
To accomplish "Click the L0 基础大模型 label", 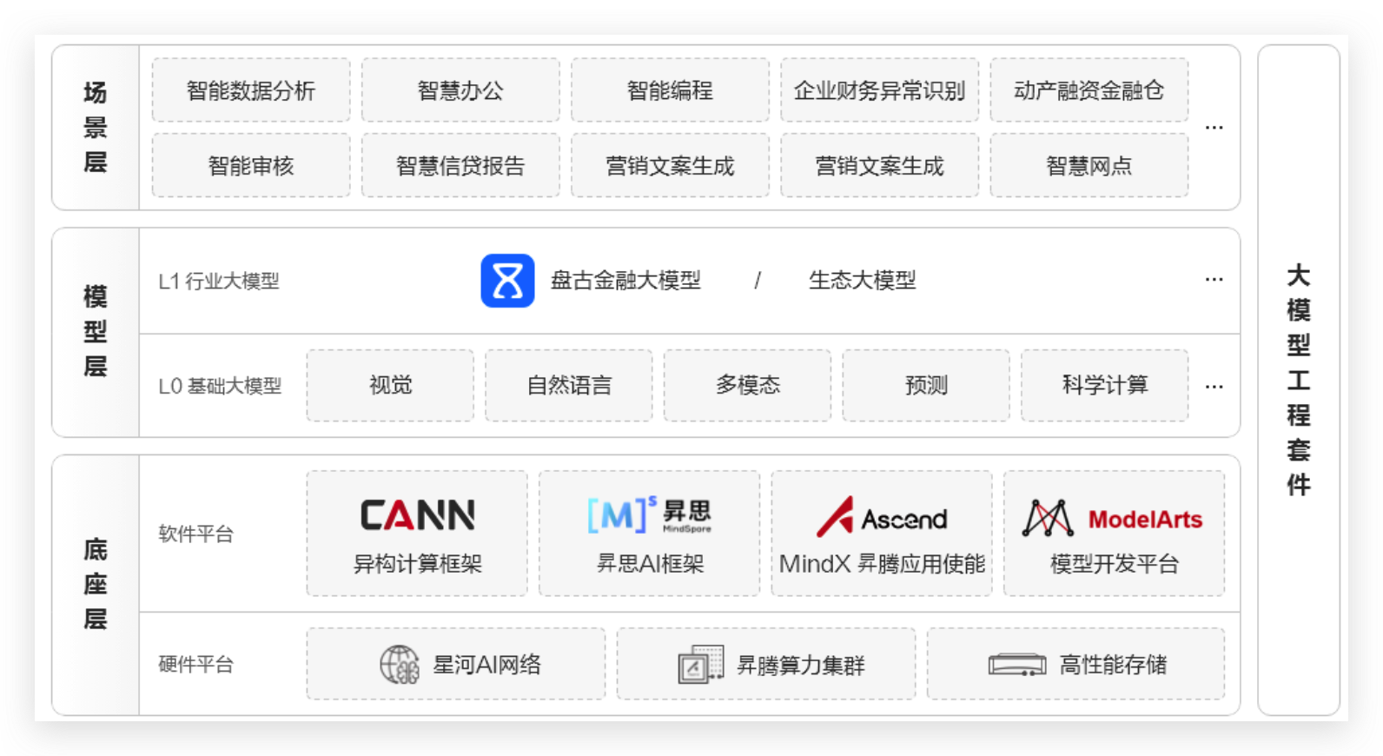I will click(220, 386).
